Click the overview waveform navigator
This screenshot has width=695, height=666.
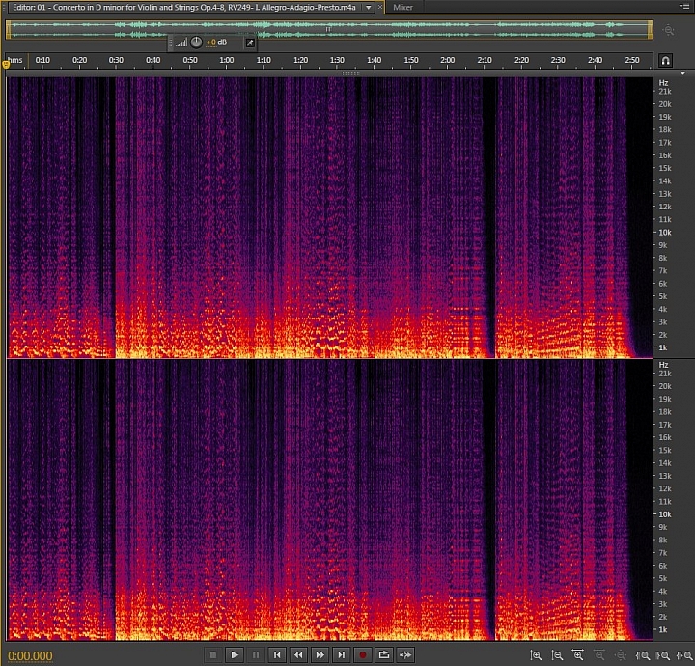[x=329, y=30]
